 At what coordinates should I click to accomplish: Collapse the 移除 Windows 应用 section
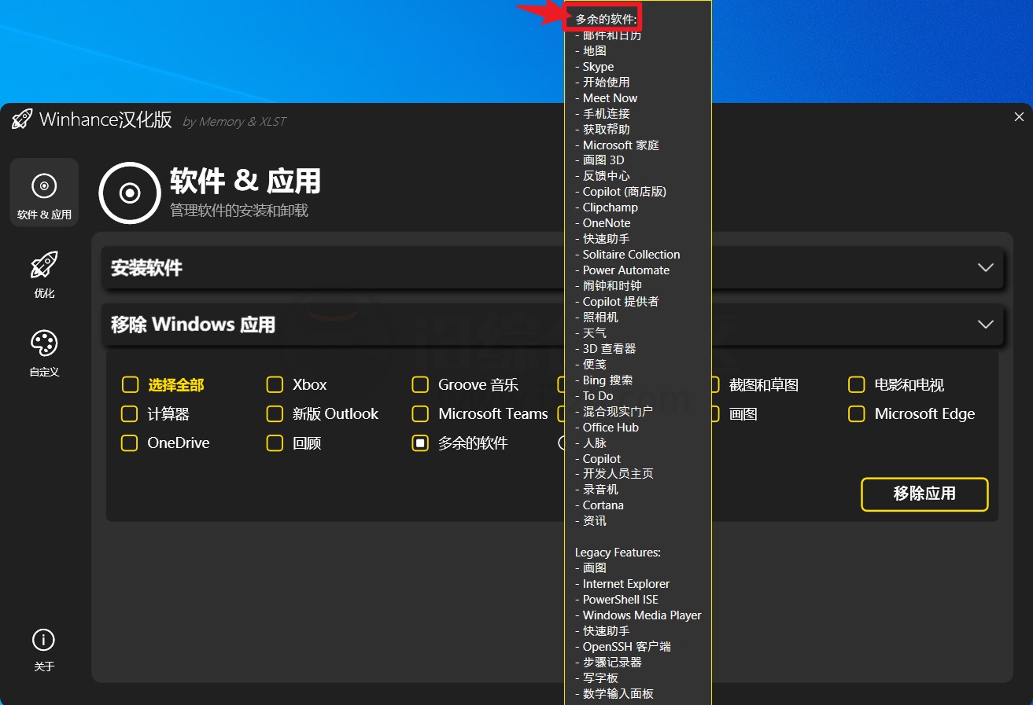coord(986,324)
